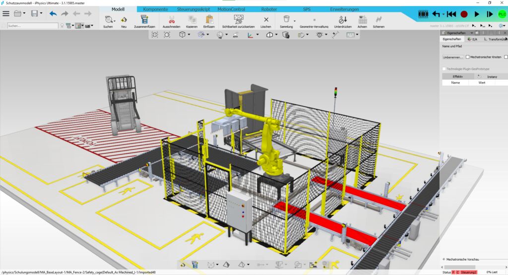Toggle checkbox left of the Suchen field
This screenshot has width=508, height=275.
coord(4,26)
